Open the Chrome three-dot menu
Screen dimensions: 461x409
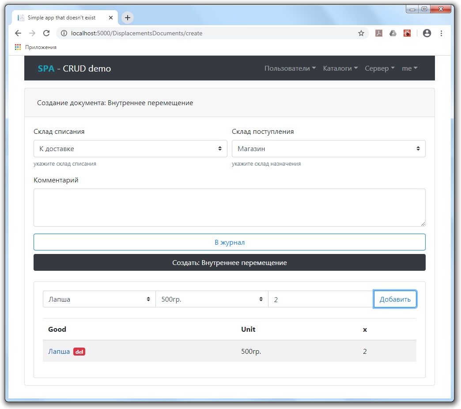[441, 33]
